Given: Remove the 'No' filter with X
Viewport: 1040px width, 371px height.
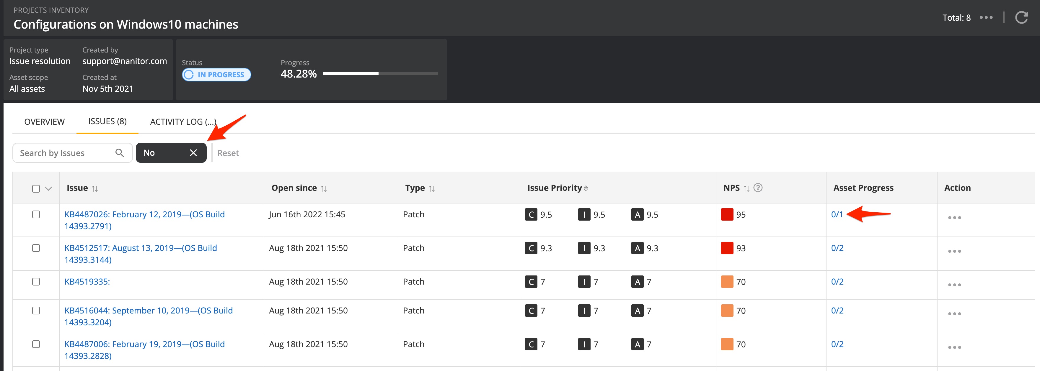Looking at the screenshot, I should pos(193,153).
